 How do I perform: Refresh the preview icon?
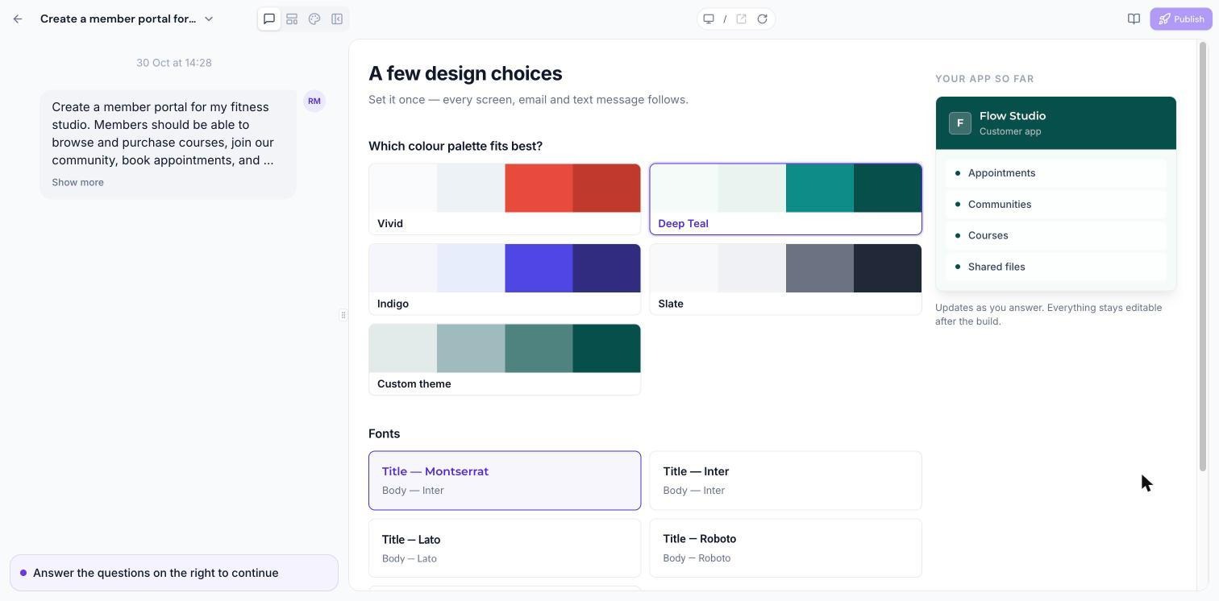[x=762, y=19]
